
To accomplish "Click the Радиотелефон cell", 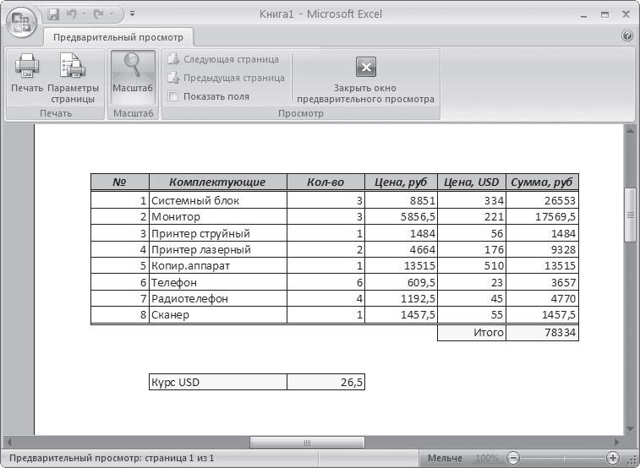I will 218,298.
